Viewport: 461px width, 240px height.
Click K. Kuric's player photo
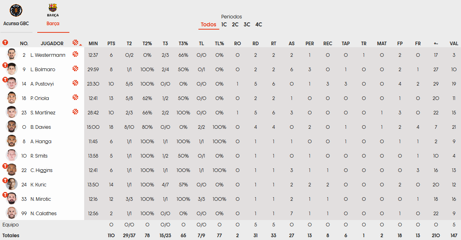(x=12, y=184)
